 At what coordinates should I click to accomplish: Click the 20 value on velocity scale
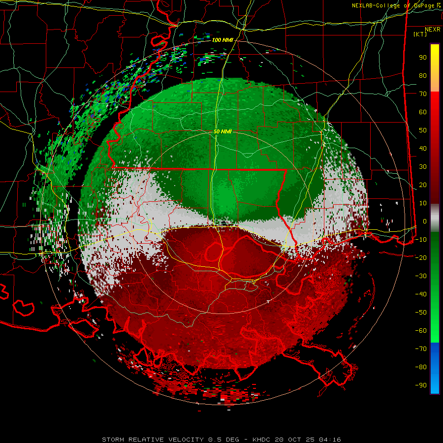point(423,185)
